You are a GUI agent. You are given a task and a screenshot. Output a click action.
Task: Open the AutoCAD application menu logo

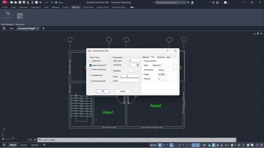[x=5, y=2]
